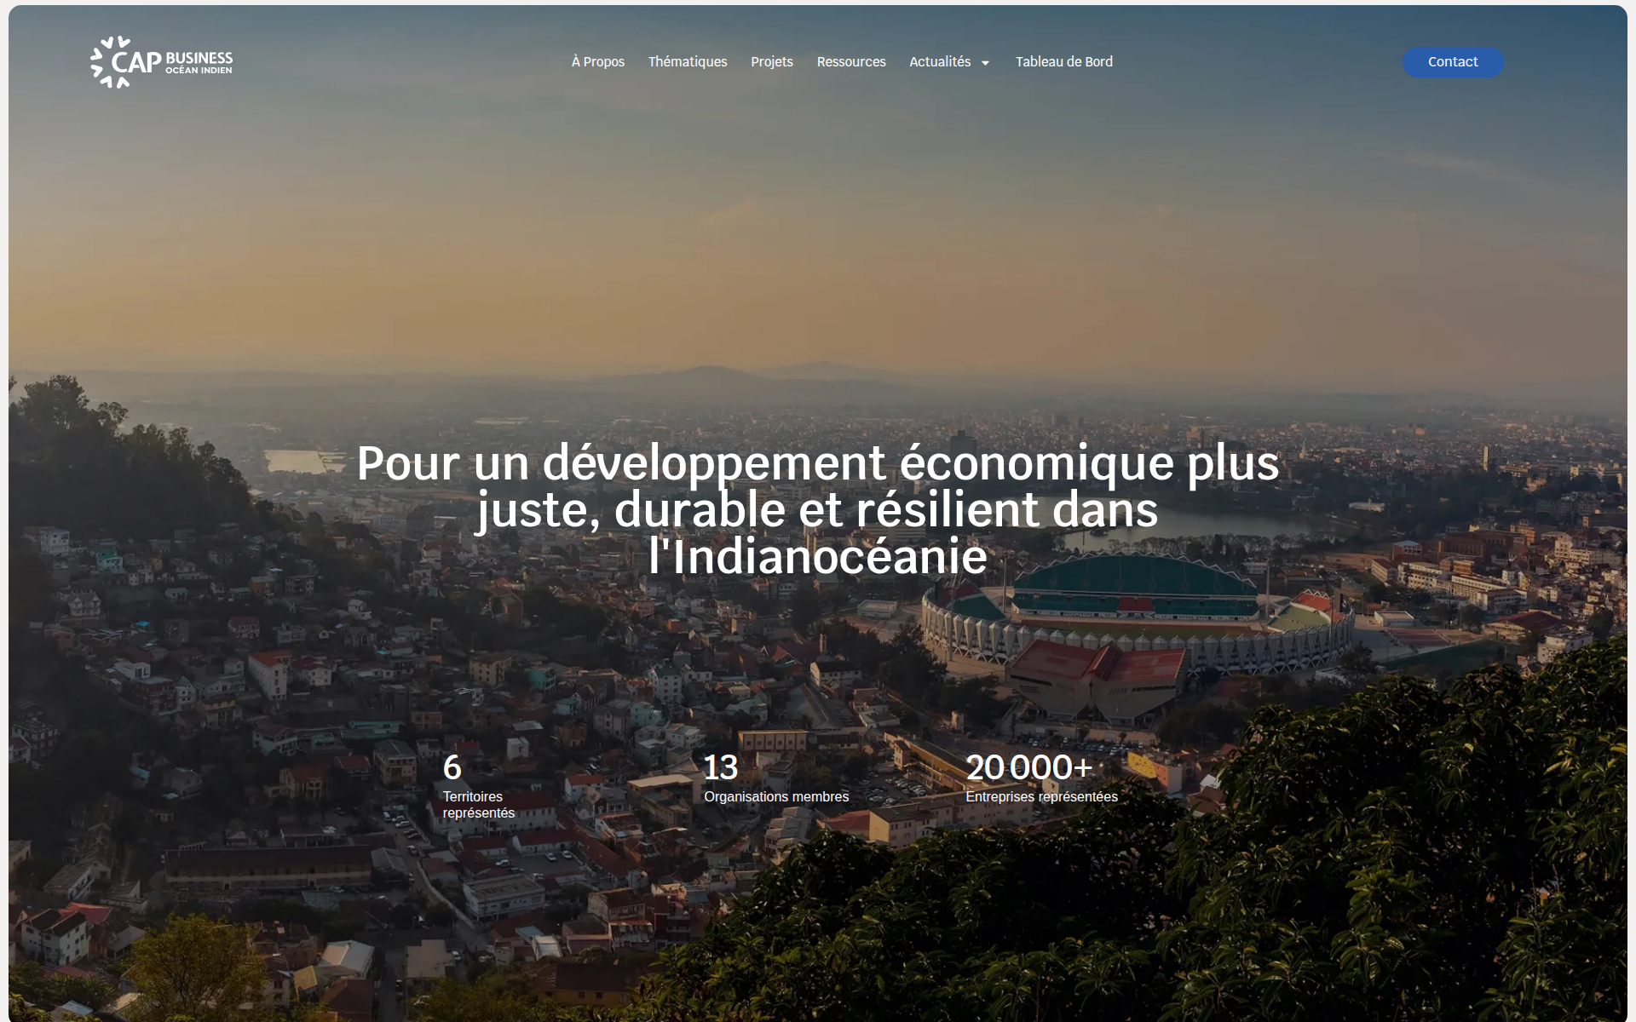The image size is (1636, 1022).
Task: Go to the Thématiques page
Action: pos(688,62)
